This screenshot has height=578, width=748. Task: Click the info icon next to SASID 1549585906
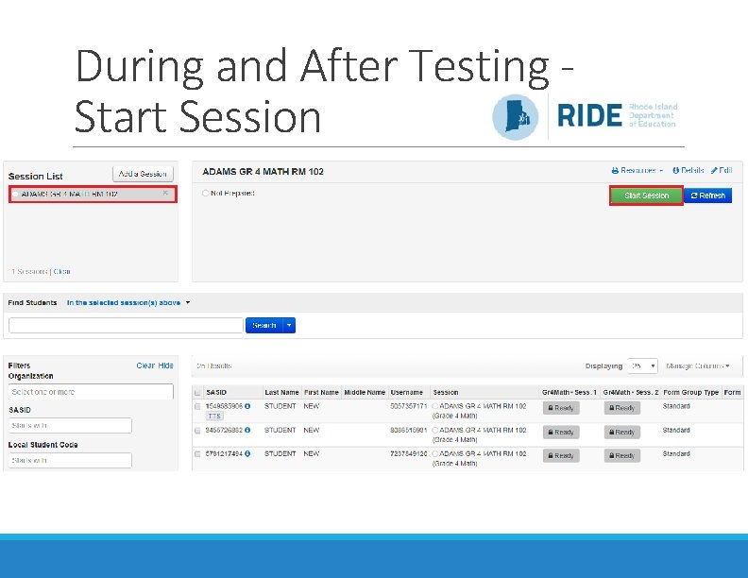248,406
